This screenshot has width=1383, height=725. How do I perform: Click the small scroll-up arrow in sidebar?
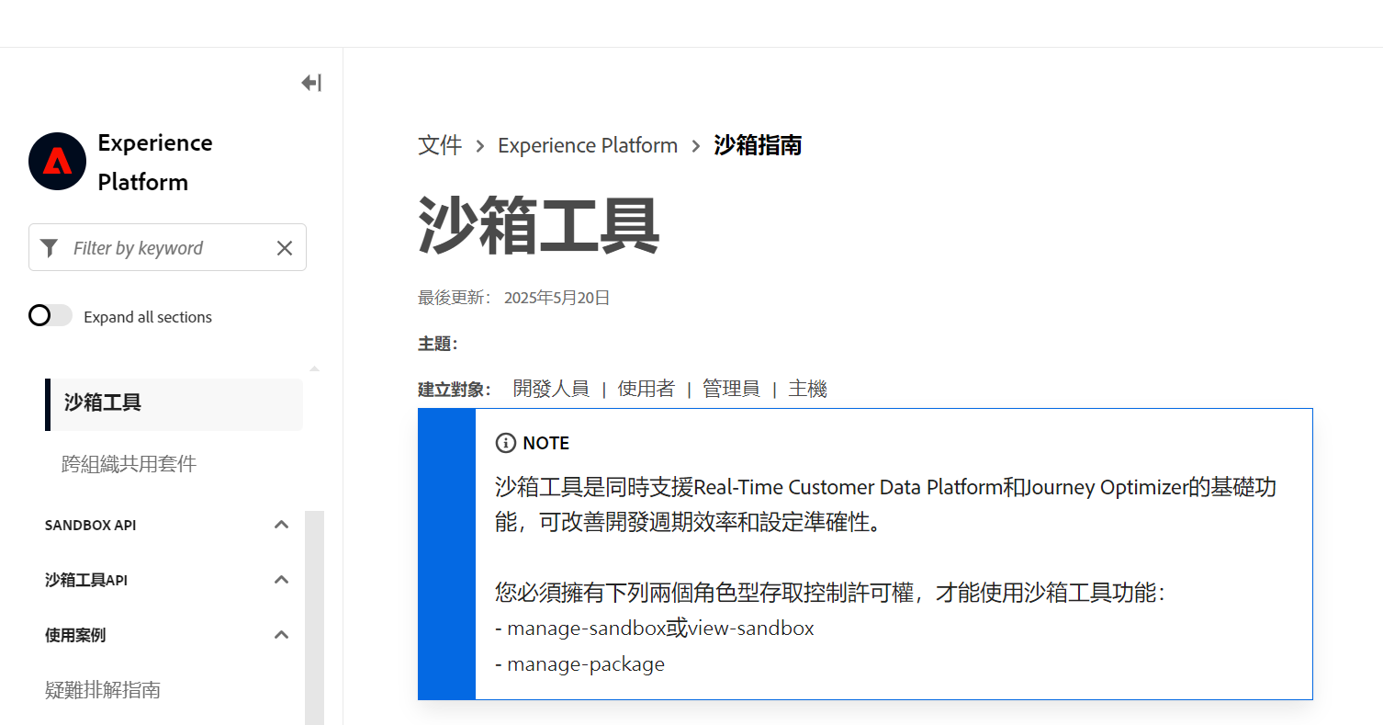tap(314, 368)
